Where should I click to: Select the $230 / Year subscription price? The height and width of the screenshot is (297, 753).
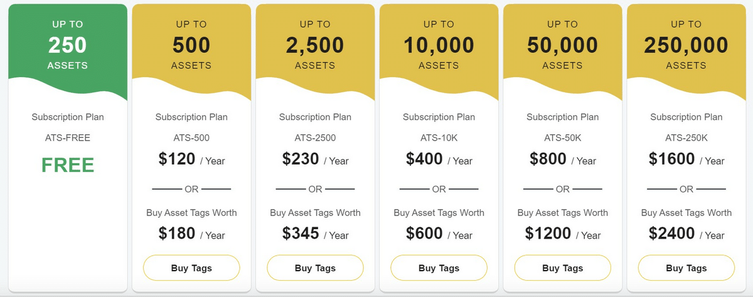(x=315, y=159)
